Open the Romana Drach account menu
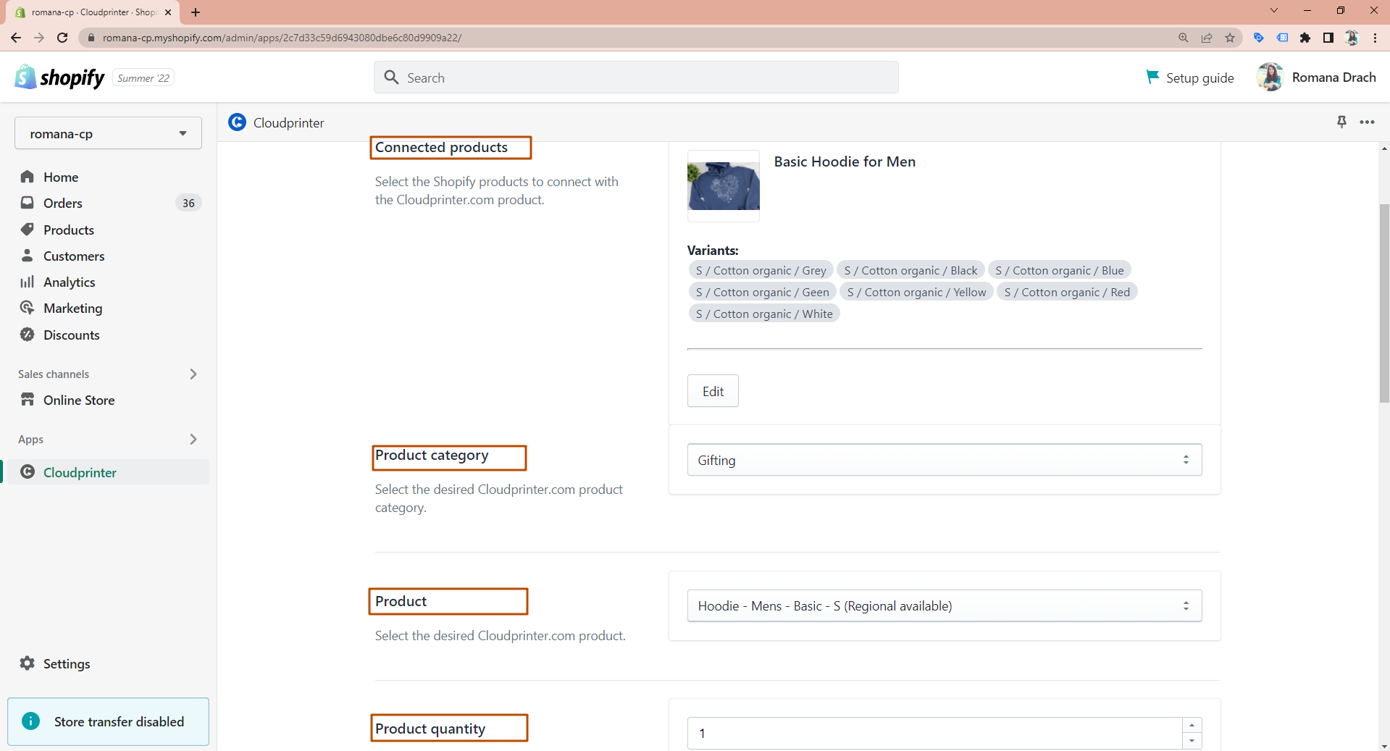1390x751 pixels. coord(1316,77)
